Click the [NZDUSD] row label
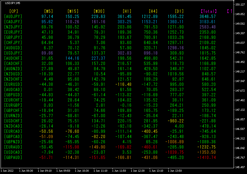The width and height of the screenshot is (247, 174). point(13,74)
